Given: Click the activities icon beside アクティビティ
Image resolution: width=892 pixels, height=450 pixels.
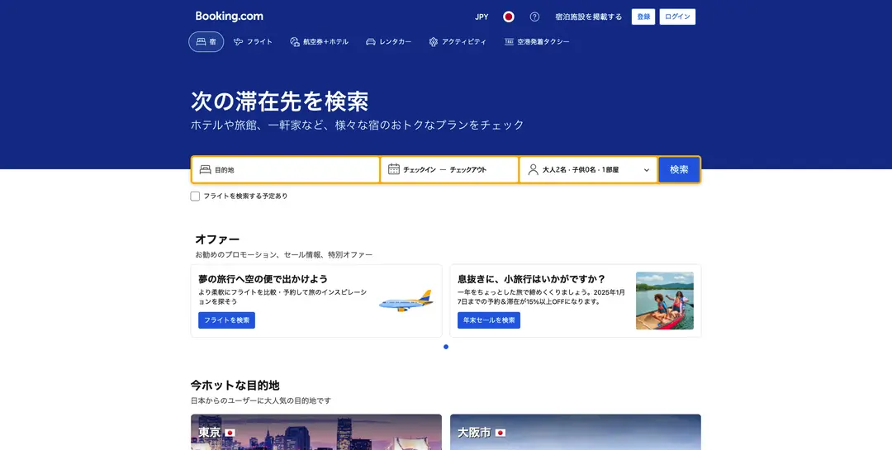Looking at the screenshot, I should [434, 41].
